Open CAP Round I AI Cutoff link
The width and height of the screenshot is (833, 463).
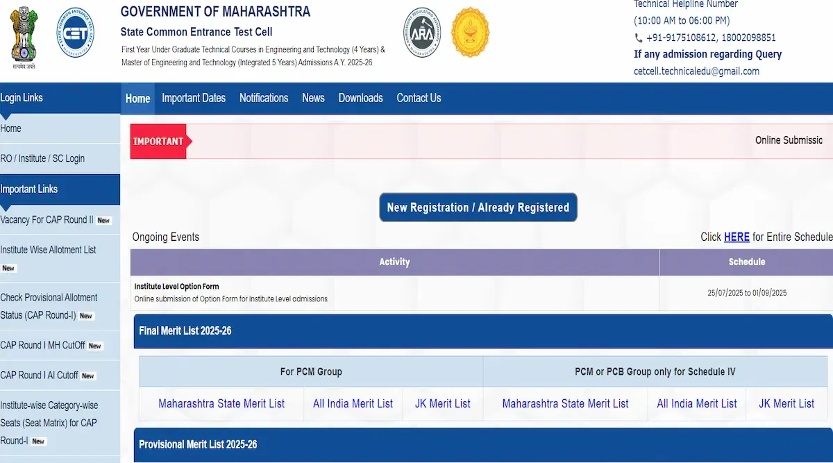[39, 375]
